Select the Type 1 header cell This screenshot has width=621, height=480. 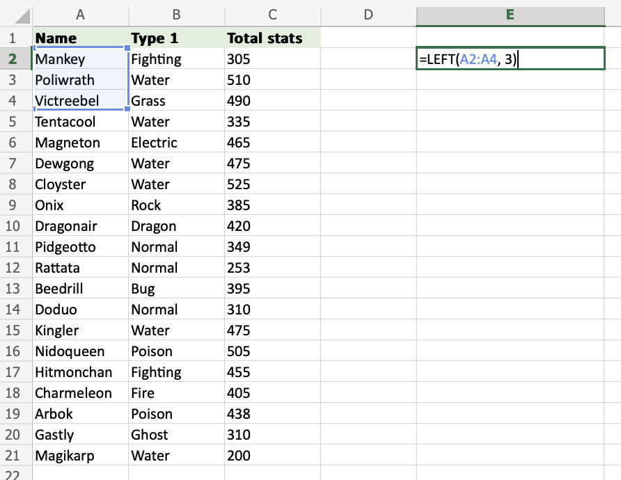point(176,38)
